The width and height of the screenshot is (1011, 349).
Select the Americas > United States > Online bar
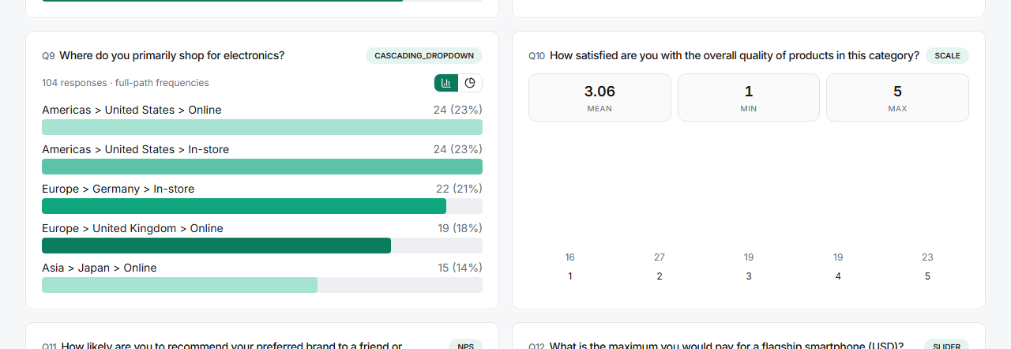[x=262, y=127]
